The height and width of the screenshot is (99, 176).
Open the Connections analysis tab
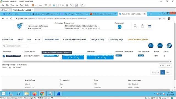[x=8, y=40]
